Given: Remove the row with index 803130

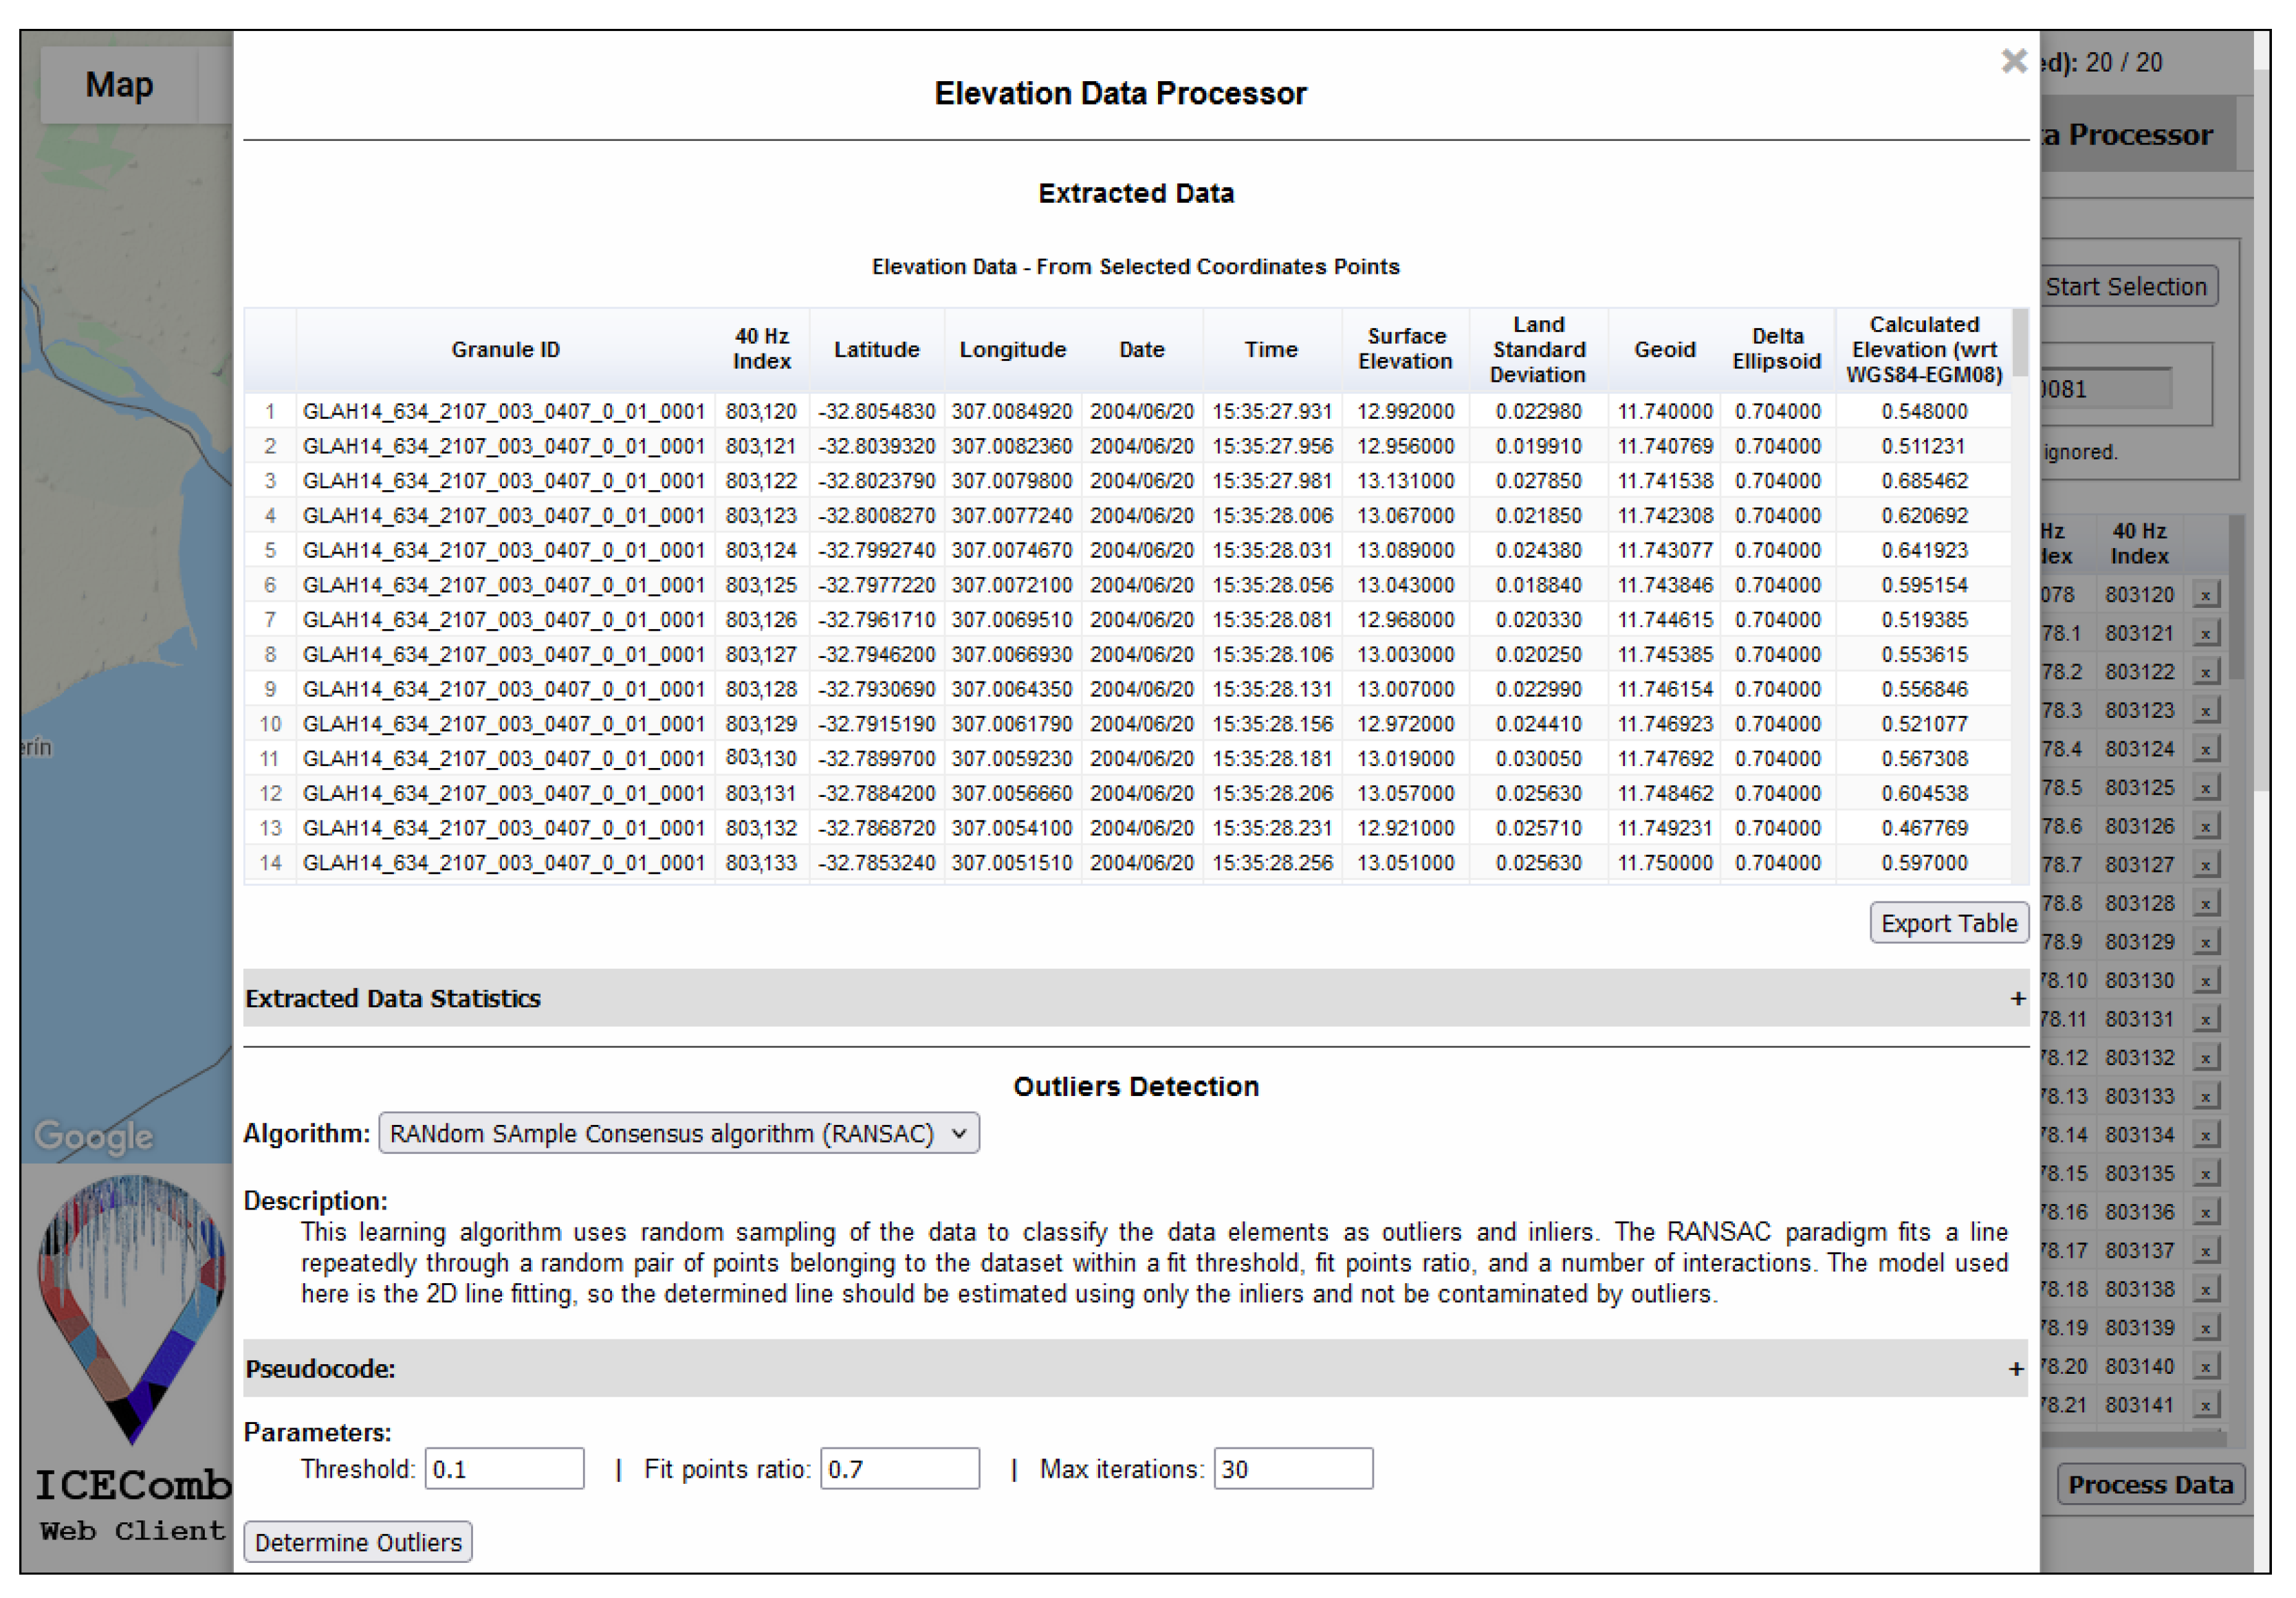Looking at the screenshot, I should (2205, 981).
